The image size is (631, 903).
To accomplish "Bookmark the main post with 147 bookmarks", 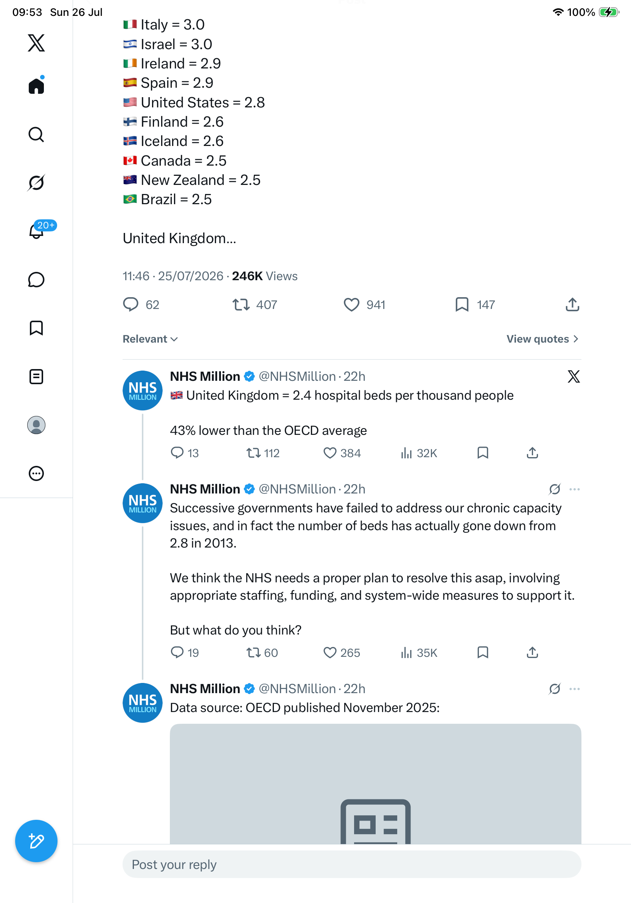I will tap(462, 305).
